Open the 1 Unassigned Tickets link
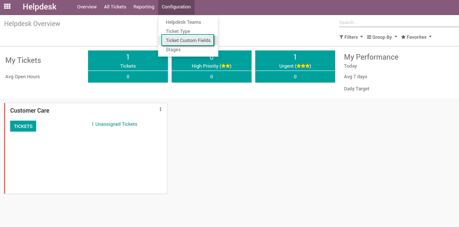 click(x=115, y=124)
